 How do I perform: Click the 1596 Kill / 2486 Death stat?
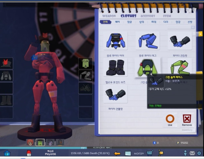pyautogui.click(x=90, y=153)
